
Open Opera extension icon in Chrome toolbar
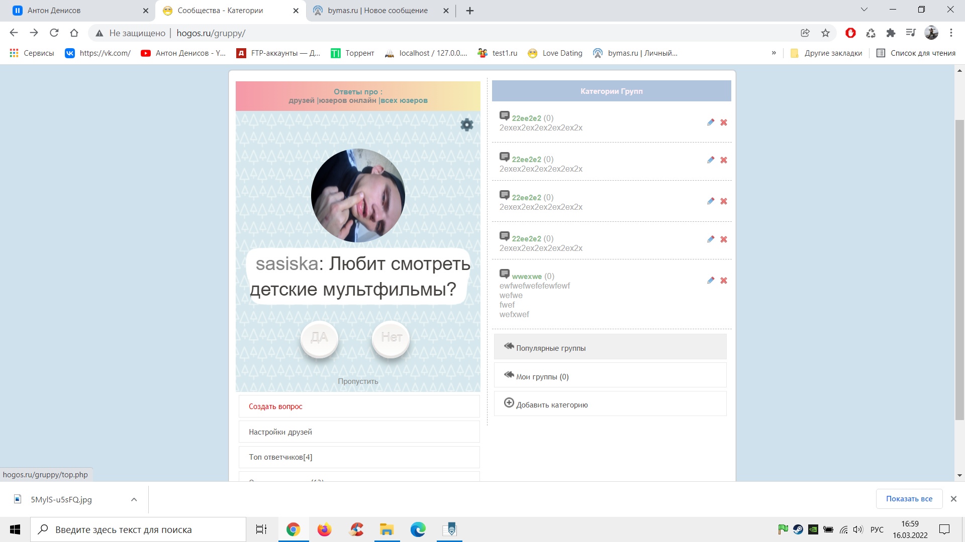850,33
